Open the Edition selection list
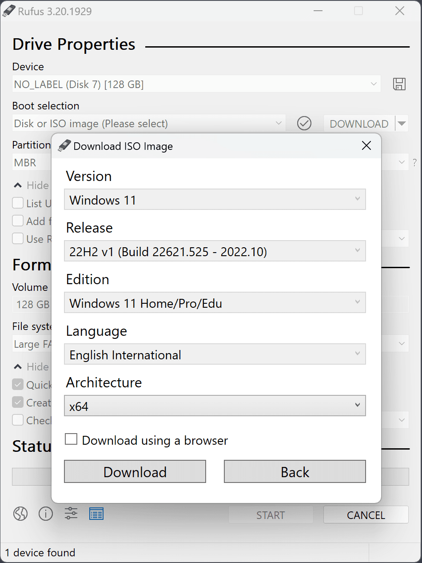Screen dimensions: 422x563 pos(215,302)
